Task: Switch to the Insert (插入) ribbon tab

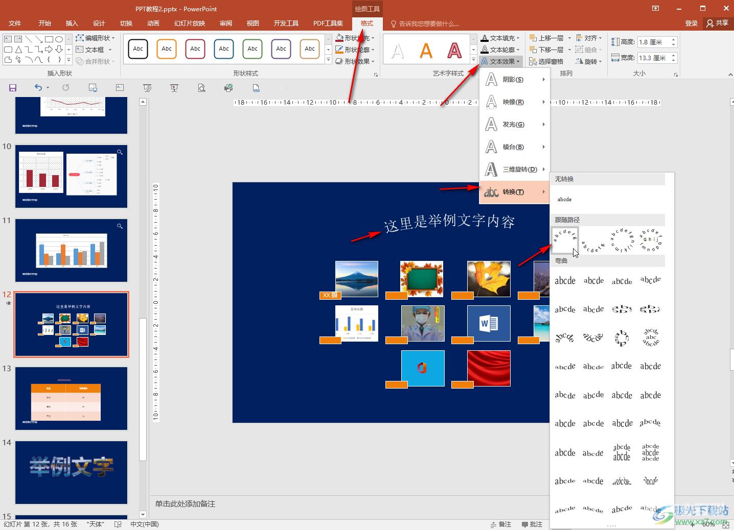Action: pos(72,23)
